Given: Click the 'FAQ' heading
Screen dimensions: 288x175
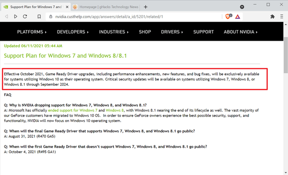Looking at the screenshot, I should (8, 95).
